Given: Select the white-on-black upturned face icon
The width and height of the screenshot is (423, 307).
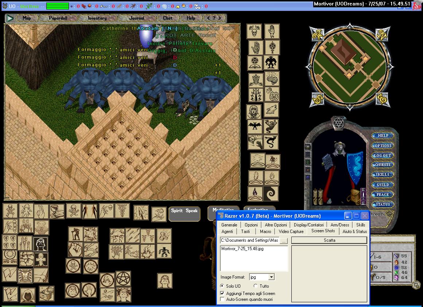Looking at the screenshot, I should pos(41,244).
